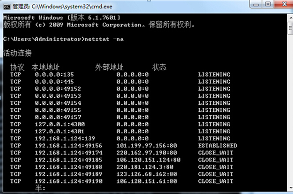293x194 pixels.
Task: Maximize the cmd.exe window
Action: 268,4
